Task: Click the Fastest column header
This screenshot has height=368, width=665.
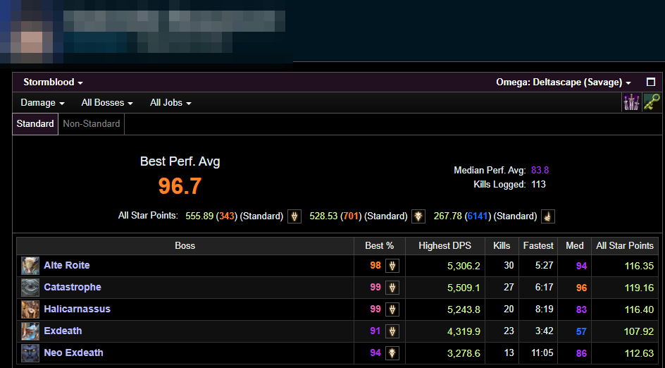Action: tap(538, 246)
